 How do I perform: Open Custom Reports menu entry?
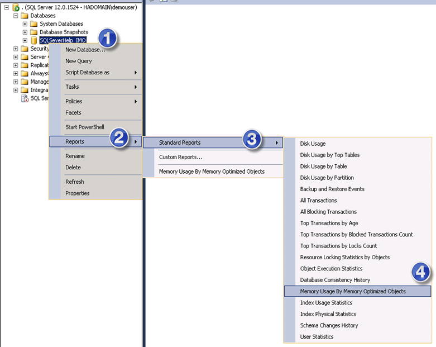180,157
